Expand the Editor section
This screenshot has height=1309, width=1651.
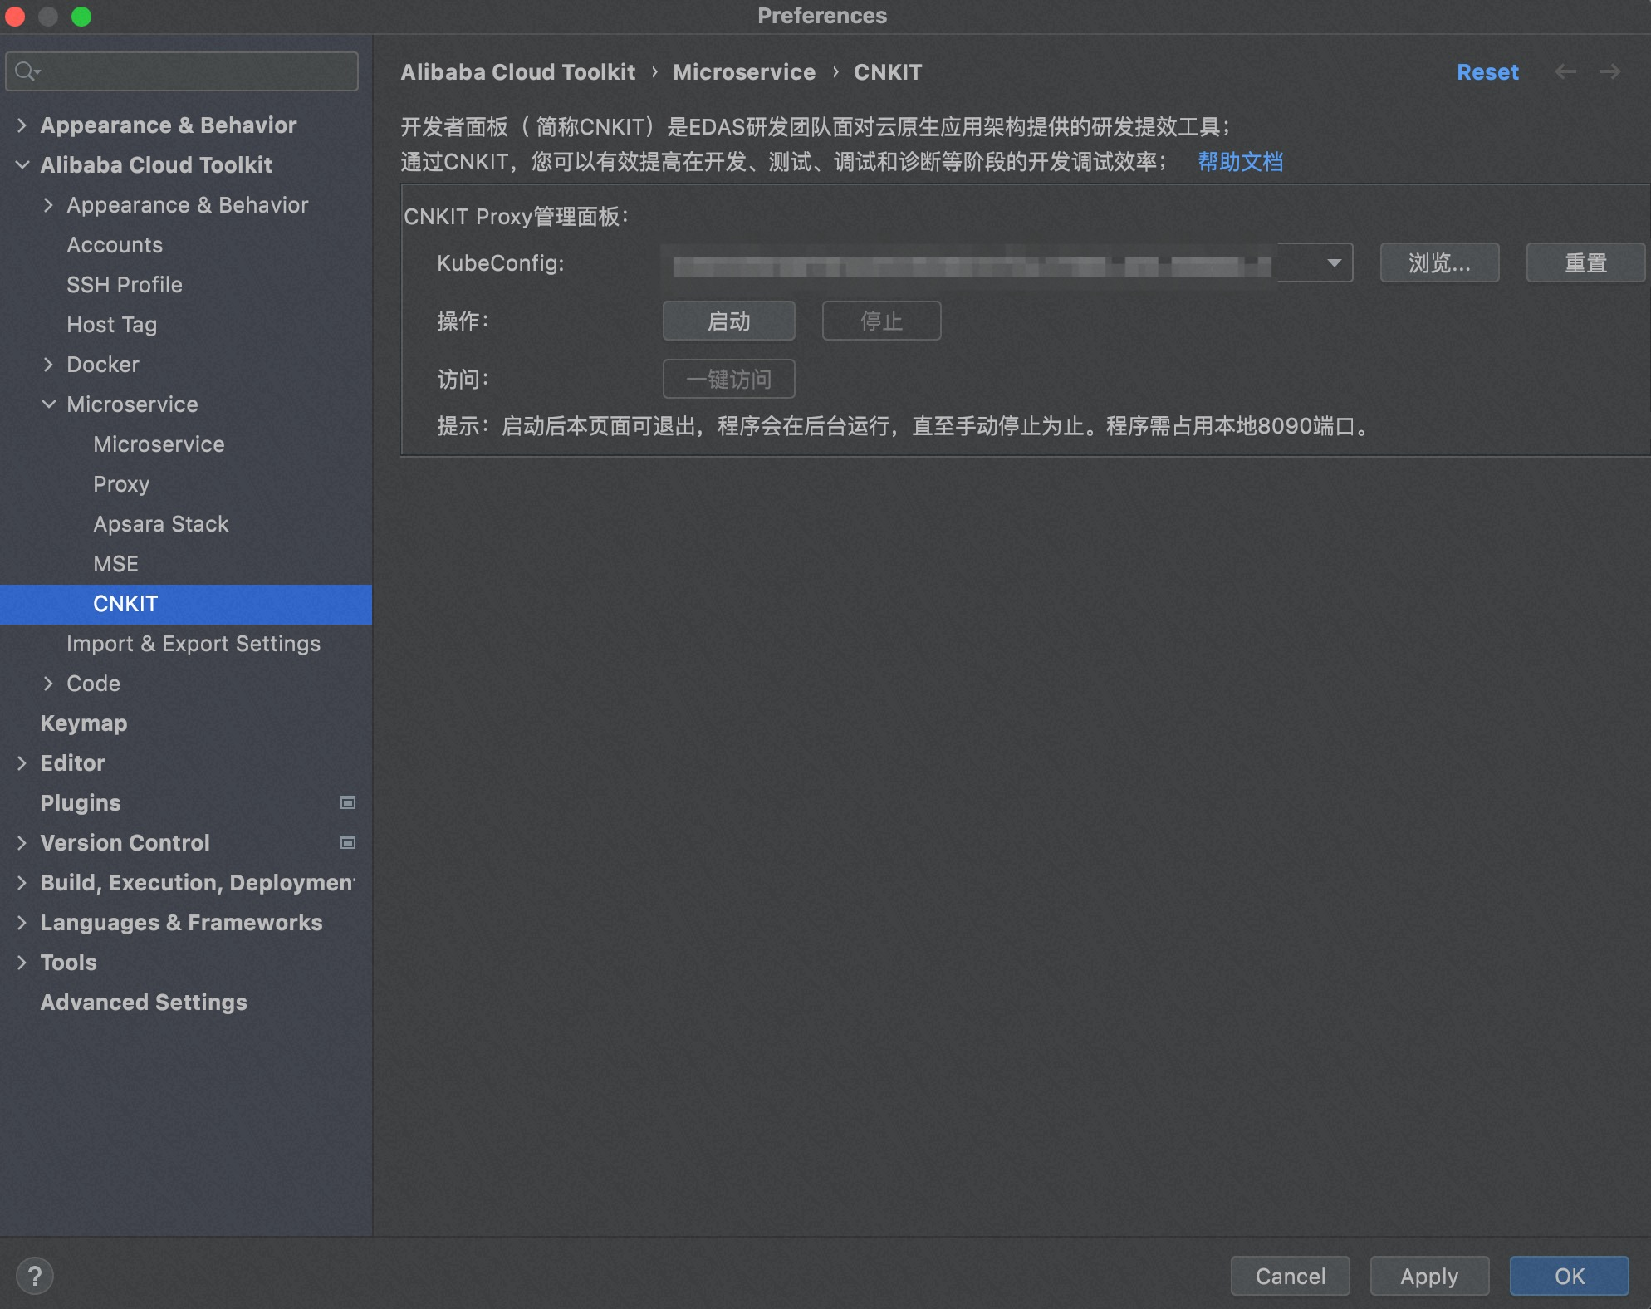[22, 763]
